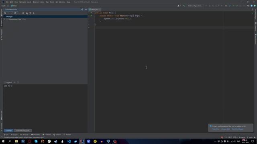Screen dimensions: 257x144
Task: Open the Git menu
Action: click(x=57, y=2)
